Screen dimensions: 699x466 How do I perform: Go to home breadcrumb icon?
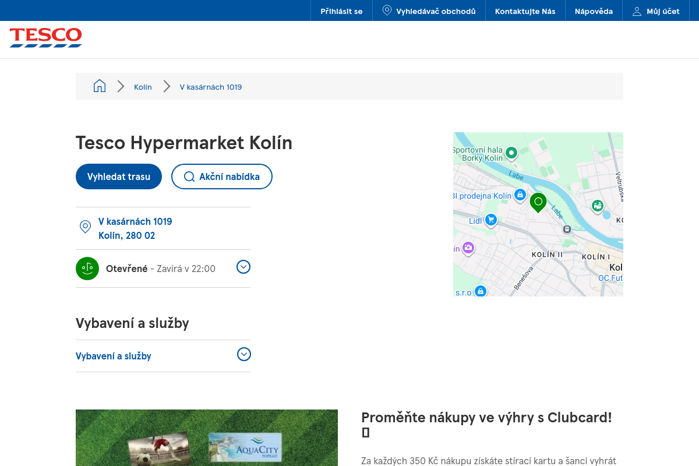coord(100,86)
